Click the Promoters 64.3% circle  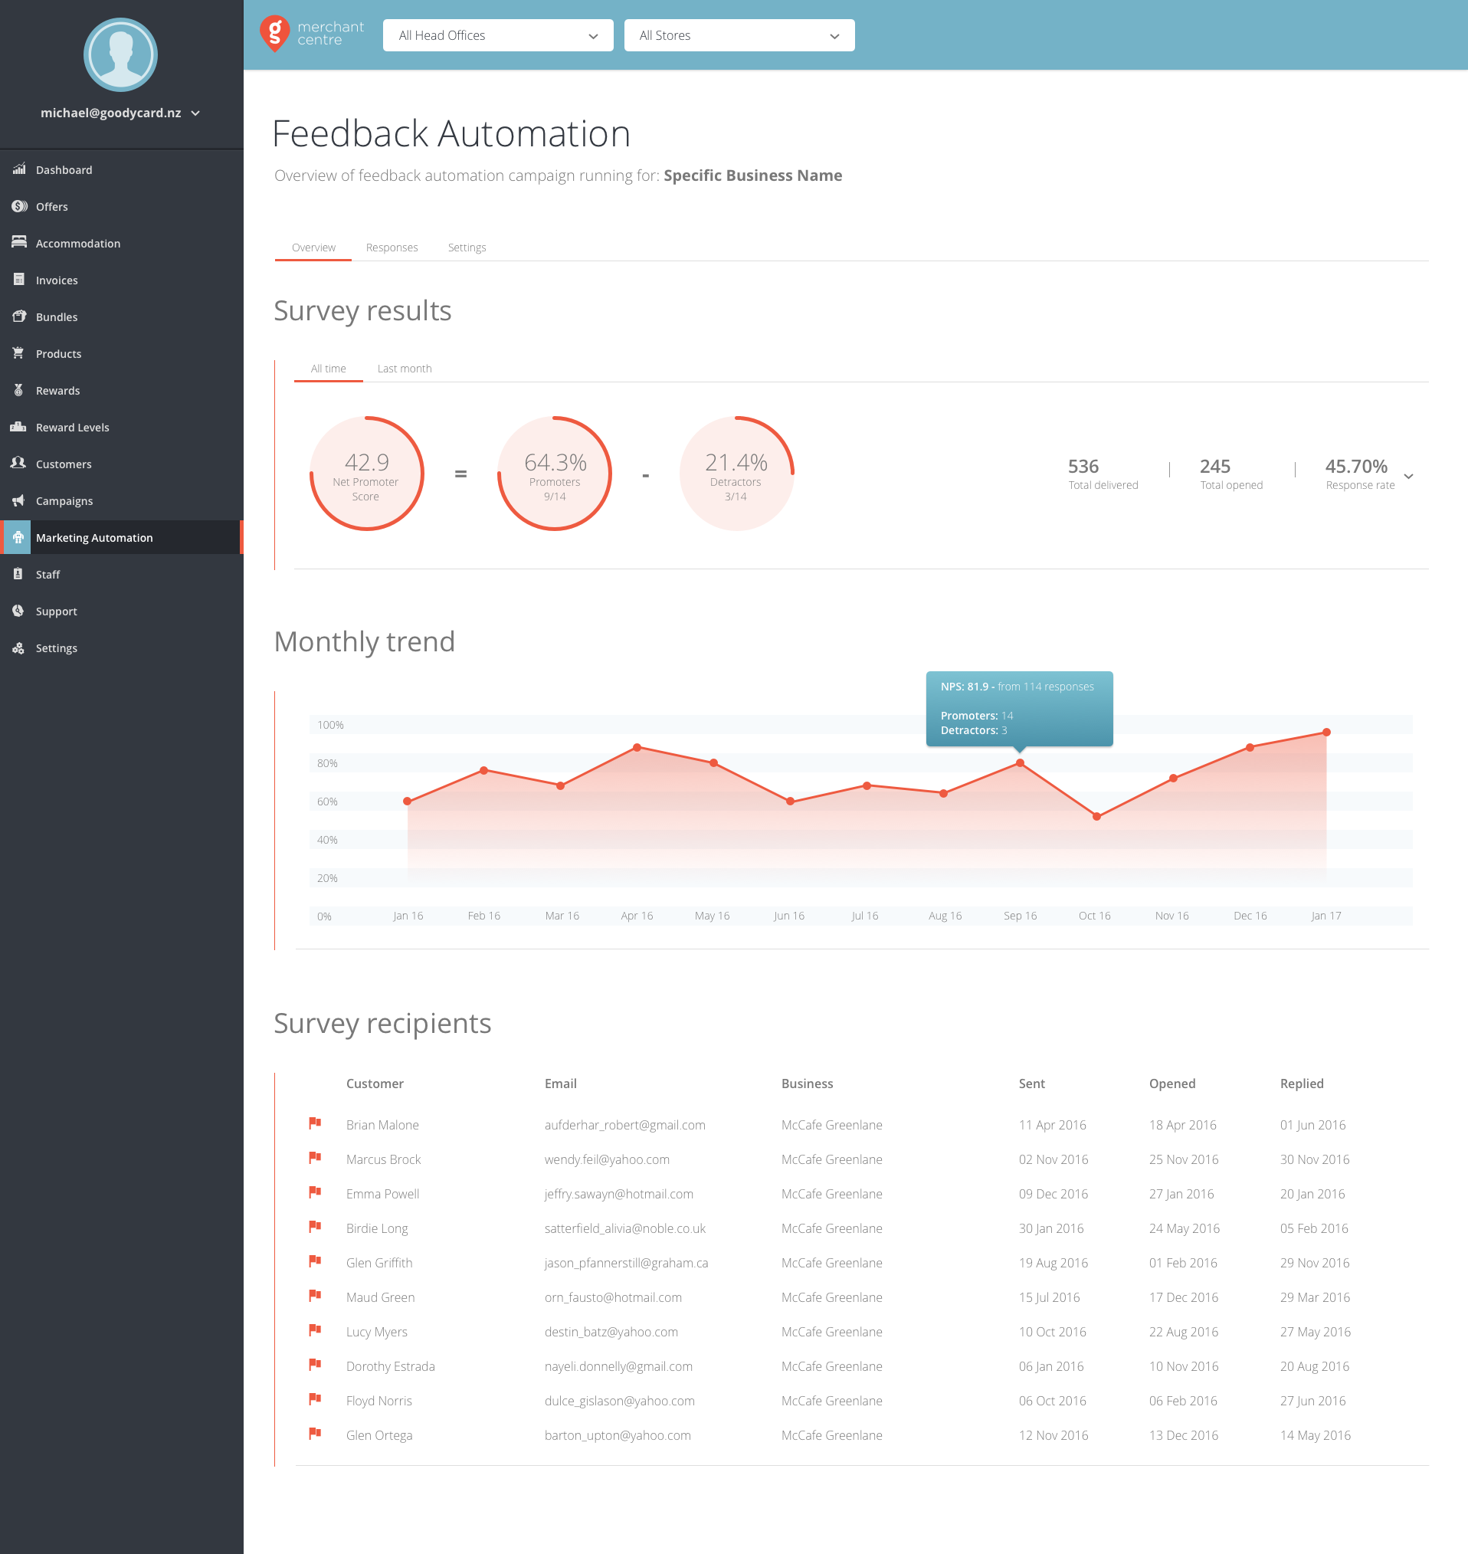tap(555, 474)
